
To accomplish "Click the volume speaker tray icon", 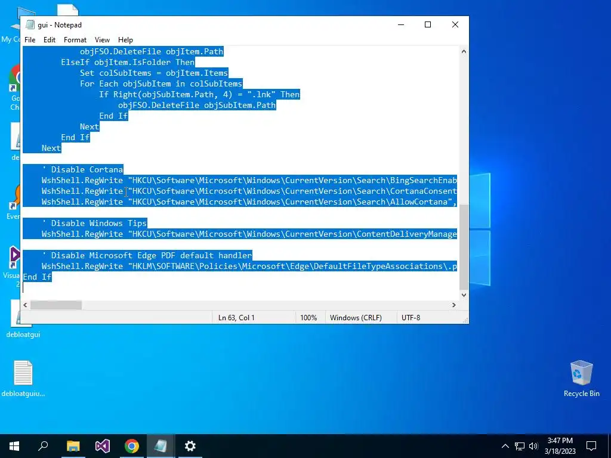I will [x=533, y=446].
